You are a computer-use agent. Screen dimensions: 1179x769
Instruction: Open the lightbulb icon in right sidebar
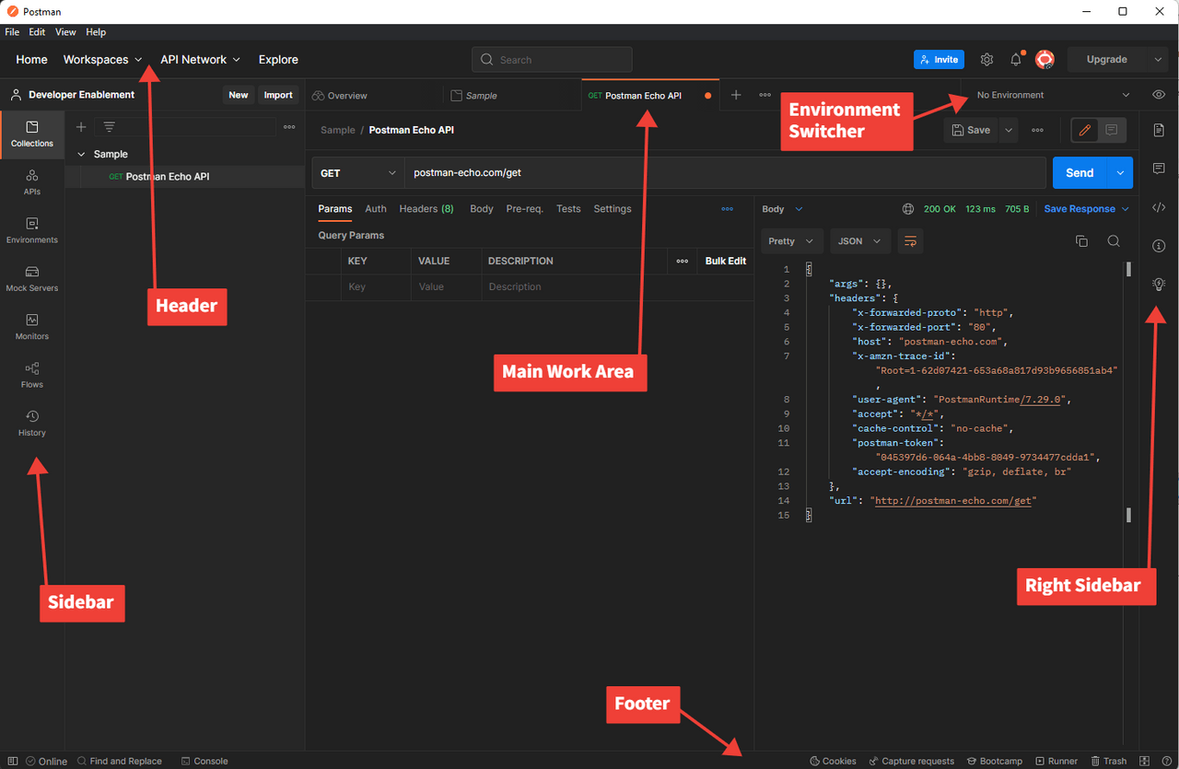click(1159, 285)
